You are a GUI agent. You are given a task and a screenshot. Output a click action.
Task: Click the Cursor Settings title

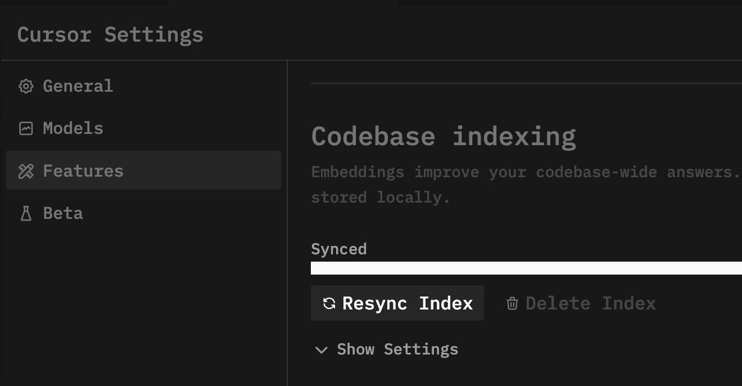click(110, 35)
